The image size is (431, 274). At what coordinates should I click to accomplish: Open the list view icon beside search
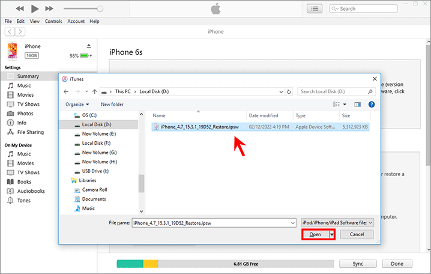315,9
